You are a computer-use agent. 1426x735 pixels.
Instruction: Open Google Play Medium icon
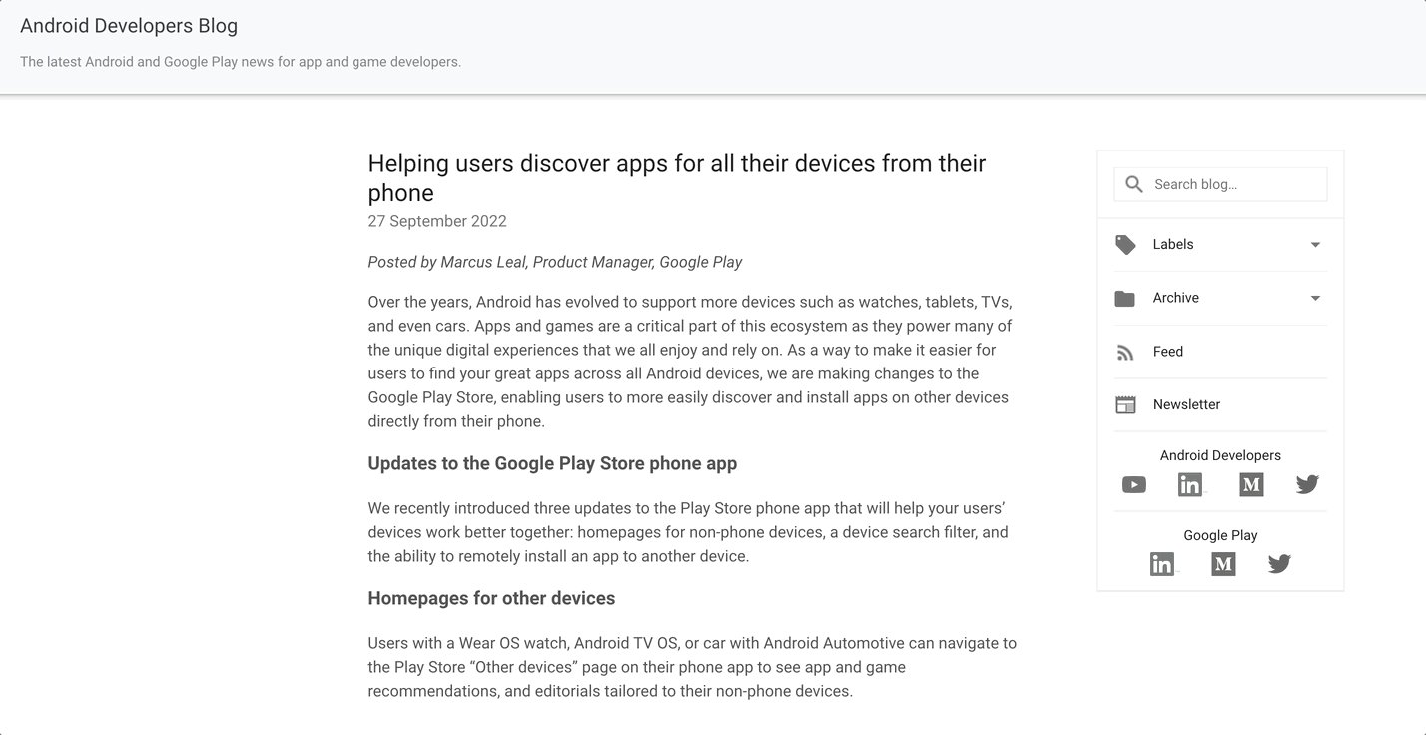1223,564
